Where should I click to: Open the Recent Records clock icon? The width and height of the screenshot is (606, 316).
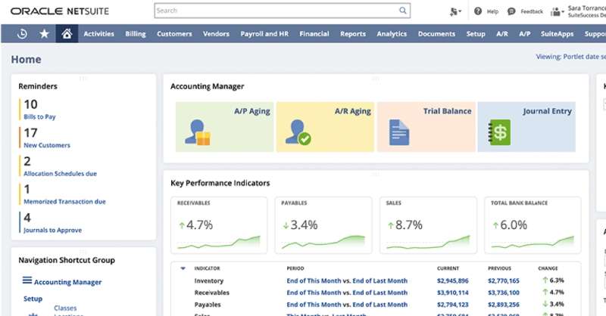pyautogui.click(x=22, y=34)
